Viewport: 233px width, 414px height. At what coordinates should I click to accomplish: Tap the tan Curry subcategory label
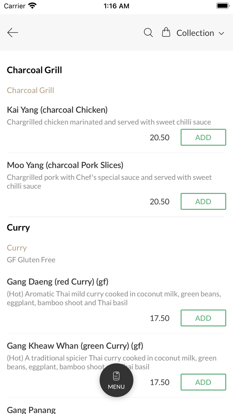(x=17, y=248)
